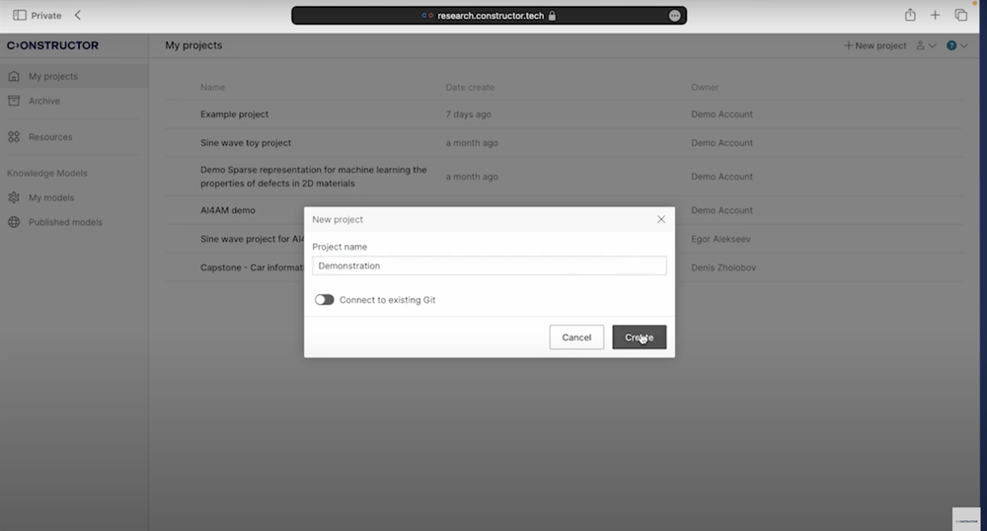Cancel the New project dialog
This screenshot has height=531, width=987.
[x=576, y=338]
